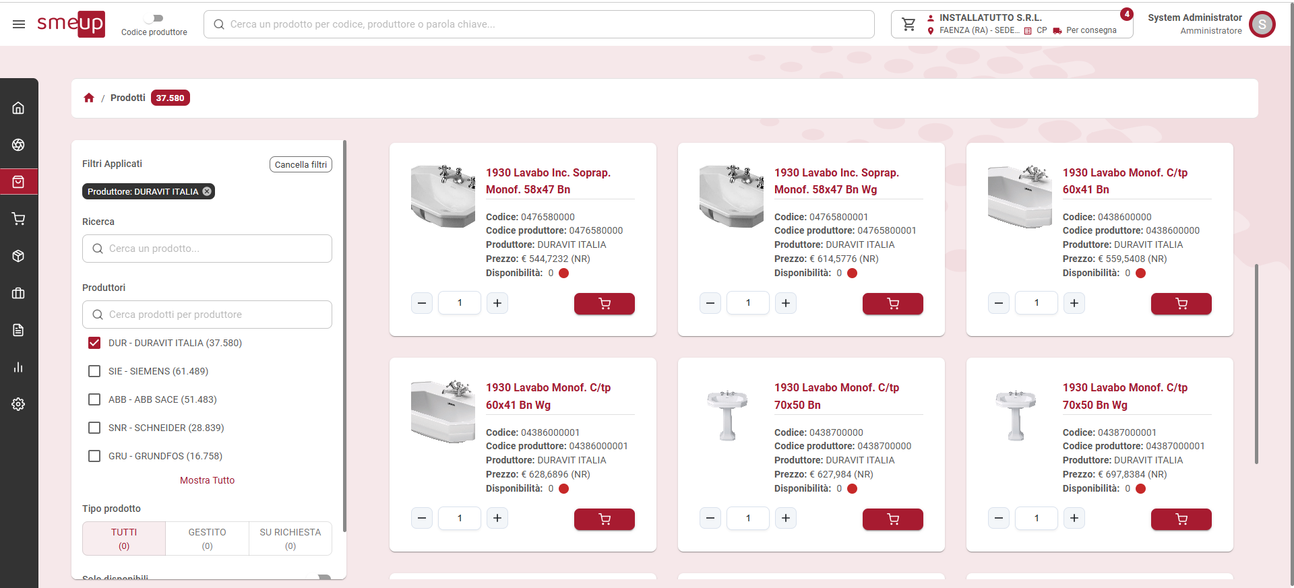Check SNR - SCHNEIDER checkbox
The width and height of the screenshot is (1294, 588).
click(94, 428)
